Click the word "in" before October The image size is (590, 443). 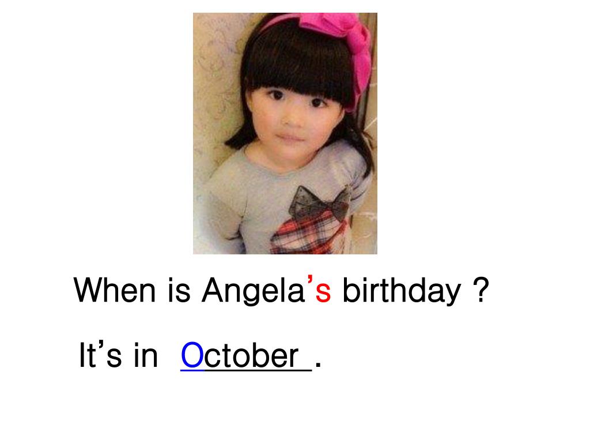(146, 355)
